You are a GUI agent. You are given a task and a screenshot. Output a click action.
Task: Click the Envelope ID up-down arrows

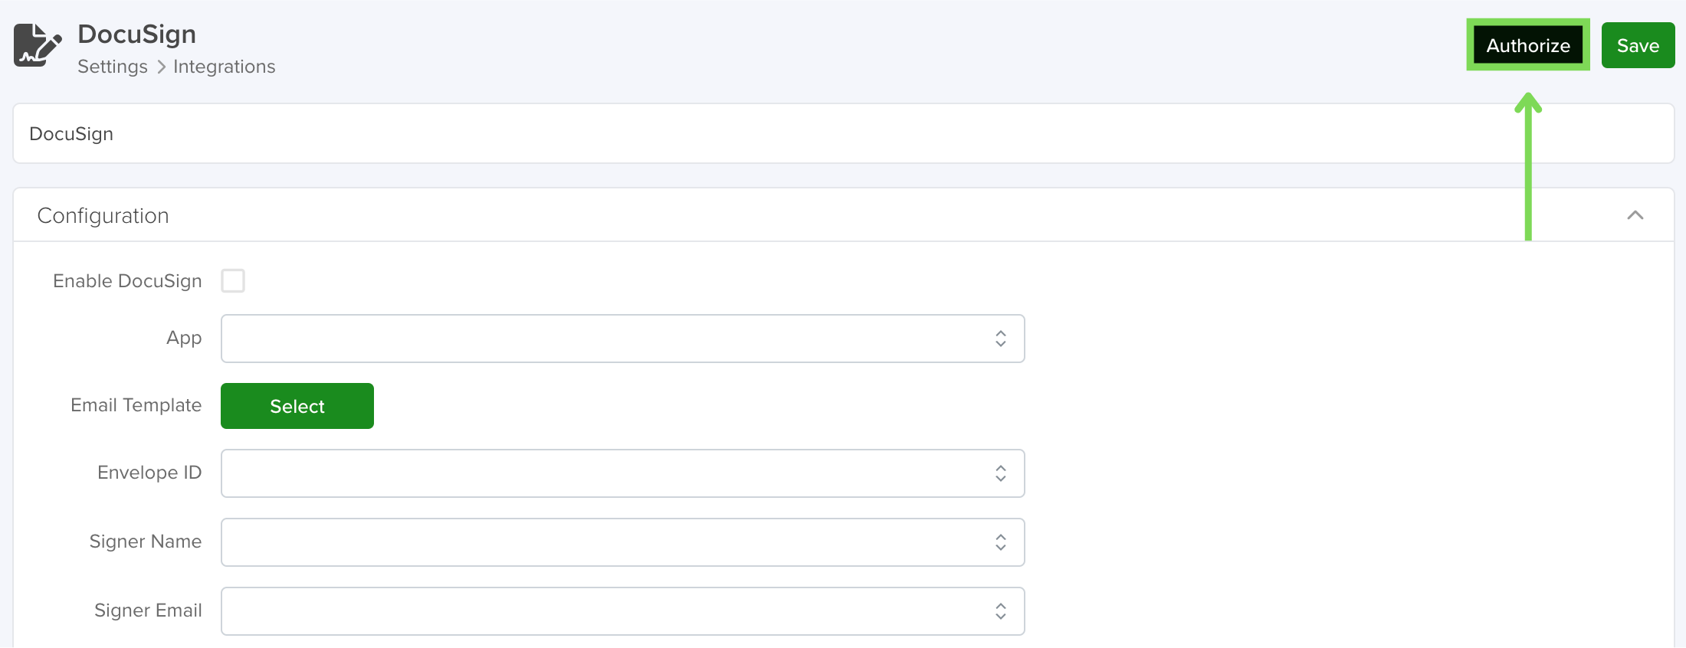pyautogui.click(x=1000, y=473)
